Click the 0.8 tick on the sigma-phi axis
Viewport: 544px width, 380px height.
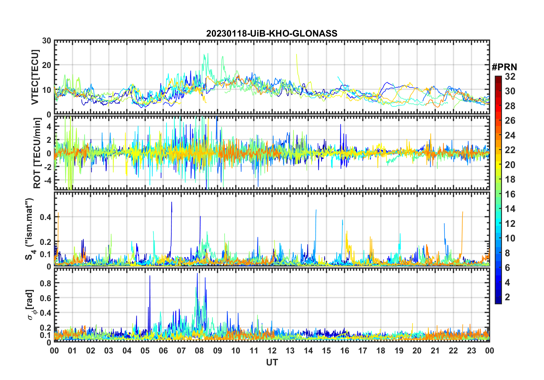click(46, 283)
